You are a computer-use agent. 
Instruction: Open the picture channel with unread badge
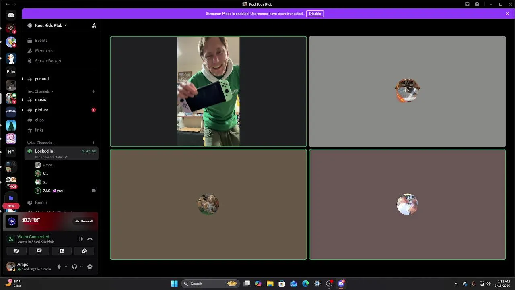point(61,110)
